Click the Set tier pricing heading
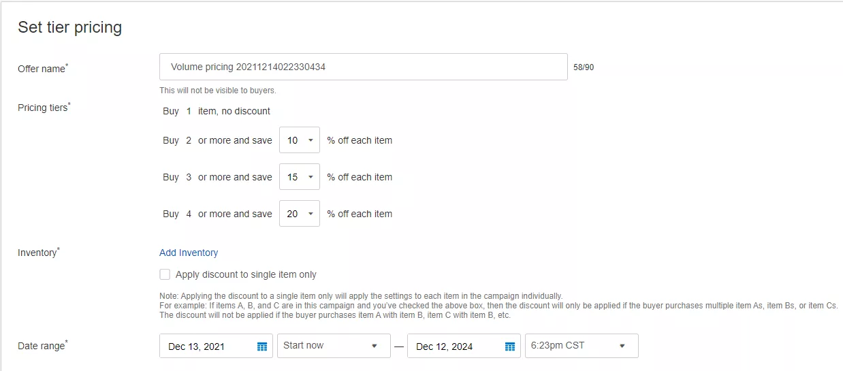Screen dimensions: 843x371 [x=69, y=28]
